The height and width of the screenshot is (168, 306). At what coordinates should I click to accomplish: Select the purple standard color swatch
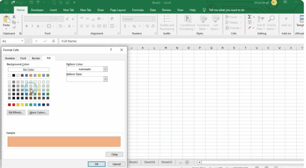click(x=48, y=105)
